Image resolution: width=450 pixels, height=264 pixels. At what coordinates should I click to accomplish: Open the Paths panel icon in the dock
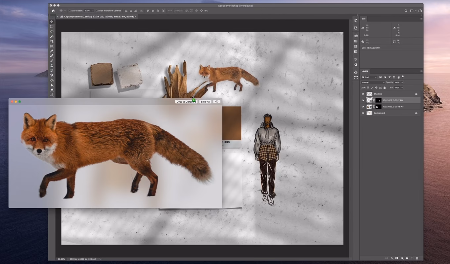pos(356,78)
